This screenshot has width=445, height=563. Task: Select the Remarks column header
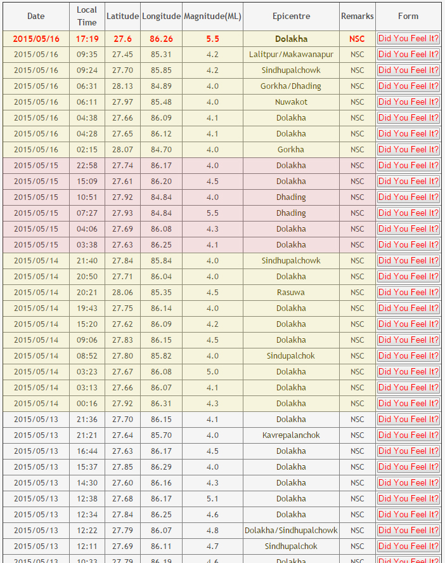click(x=357, y=17)
